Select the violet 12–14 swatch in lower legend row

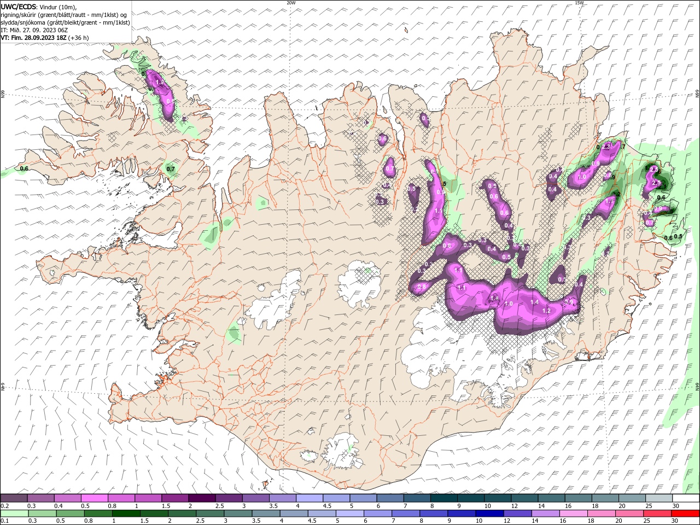pyautogui.click(x=518, y=514)
